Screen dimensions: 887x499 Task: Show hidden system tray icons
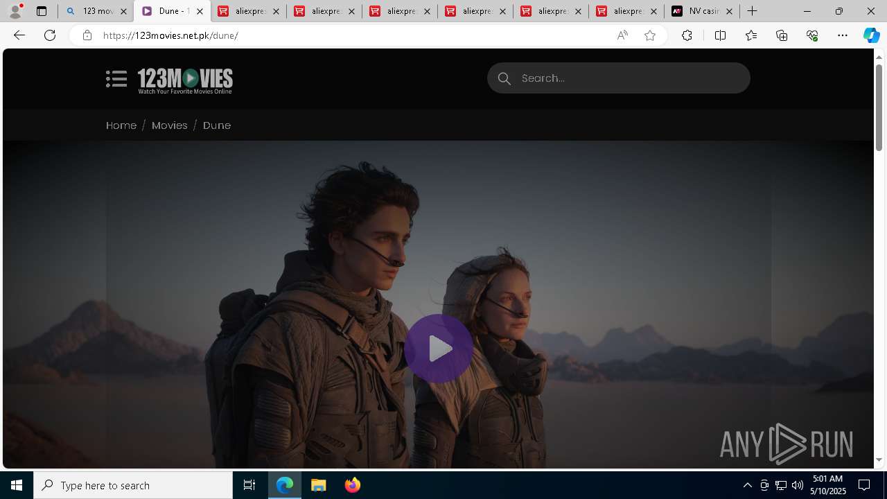tap(747, 485)
